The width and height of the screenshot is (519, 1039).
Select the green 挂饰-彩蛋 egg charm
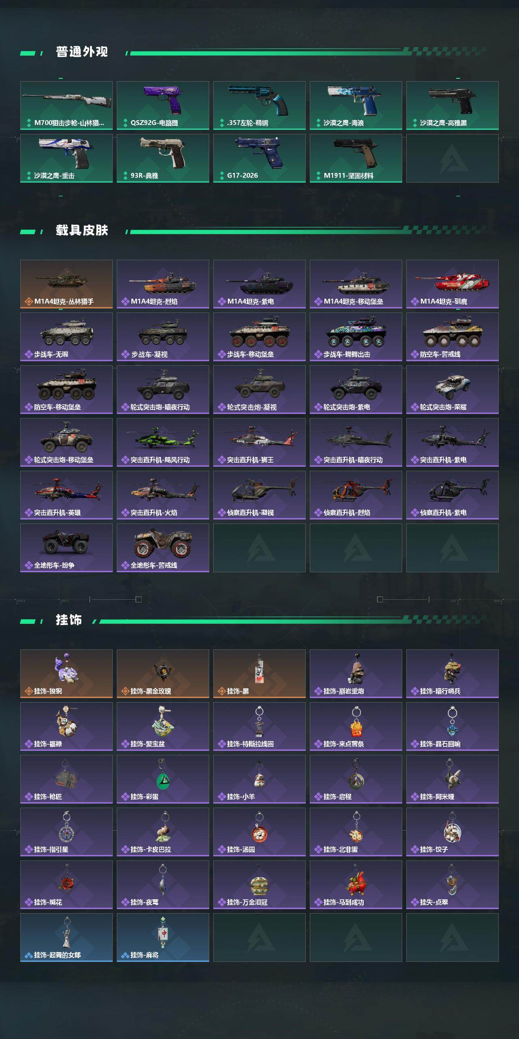tap(163, 779)
